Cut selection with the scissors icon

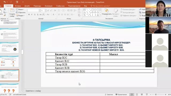click(5, 10)
